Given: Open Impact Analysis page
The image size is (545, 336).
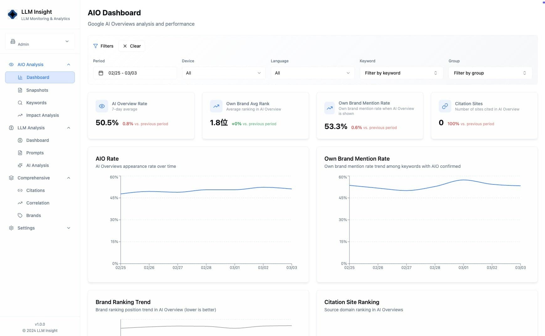Looking at the screenshot, I should click(42, 115).
